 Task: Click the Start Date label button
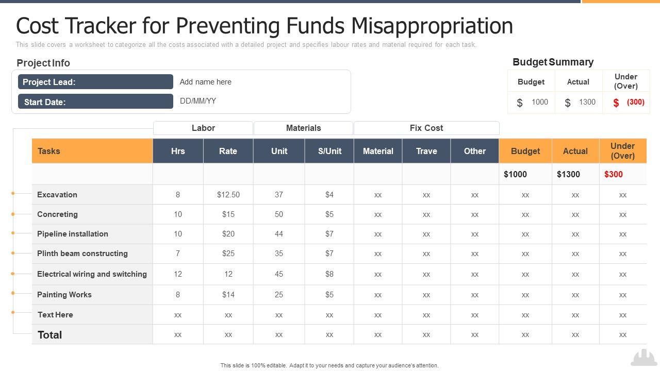point(95,102)
